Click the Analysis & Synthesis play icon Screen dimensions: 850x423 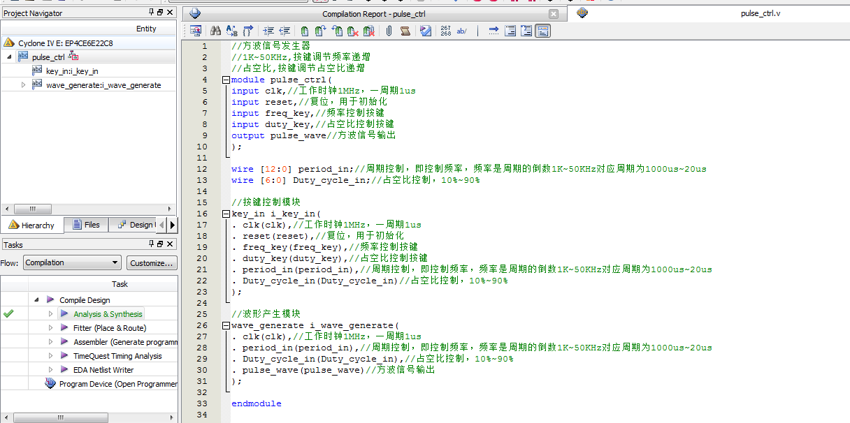coord(64,314)
